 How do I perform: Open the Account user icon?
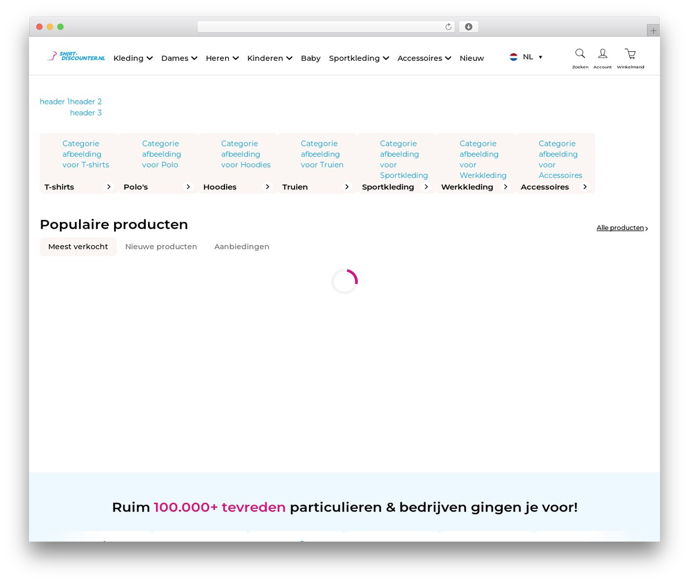(x=602, y=53)
